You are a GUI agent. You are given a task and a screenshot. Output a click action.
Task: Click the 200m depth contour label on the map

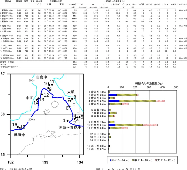click(32, 119)
